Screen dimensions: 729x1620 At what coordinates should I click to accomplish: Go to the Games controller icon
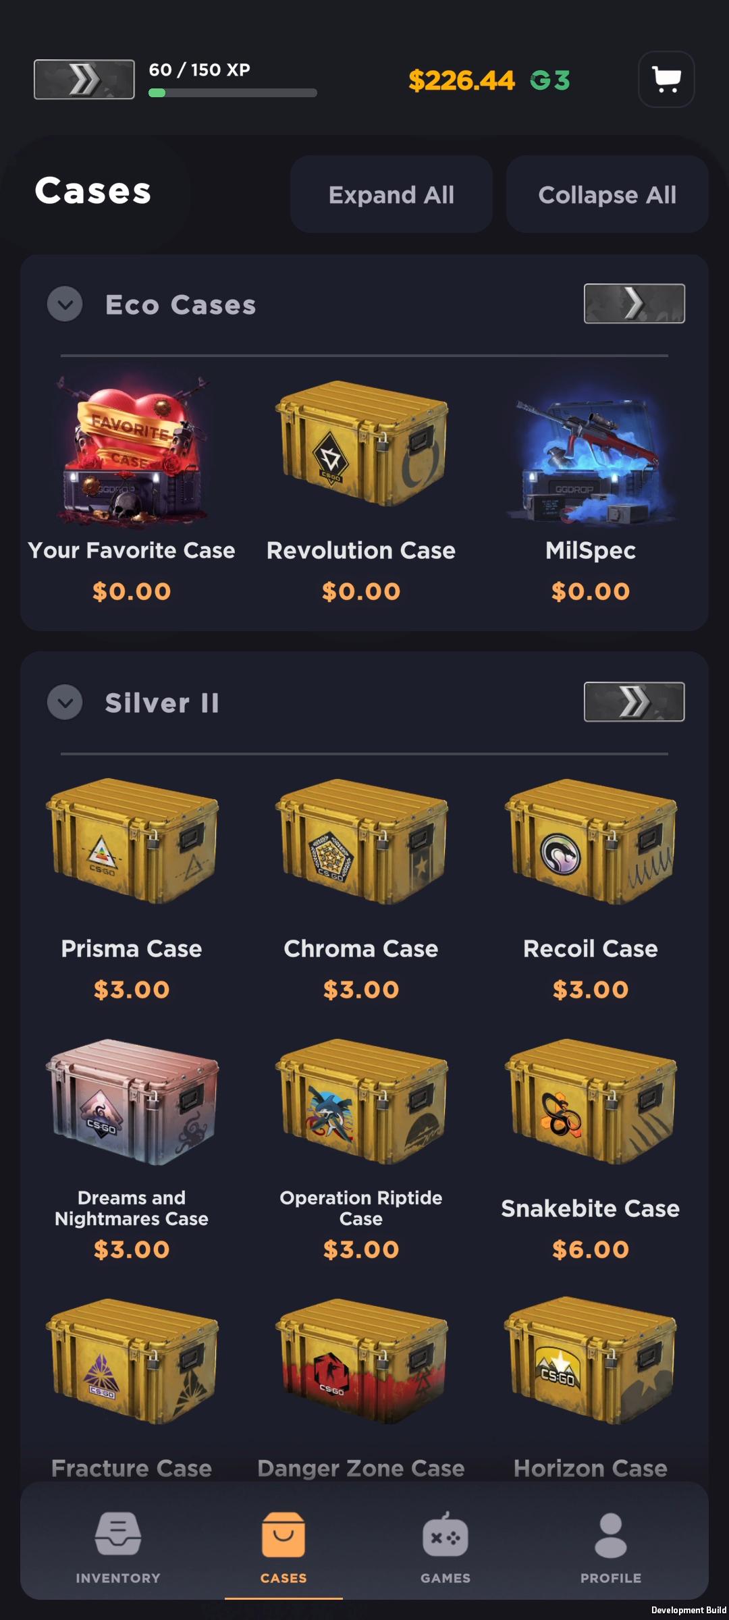click(x=446, y=1535)
